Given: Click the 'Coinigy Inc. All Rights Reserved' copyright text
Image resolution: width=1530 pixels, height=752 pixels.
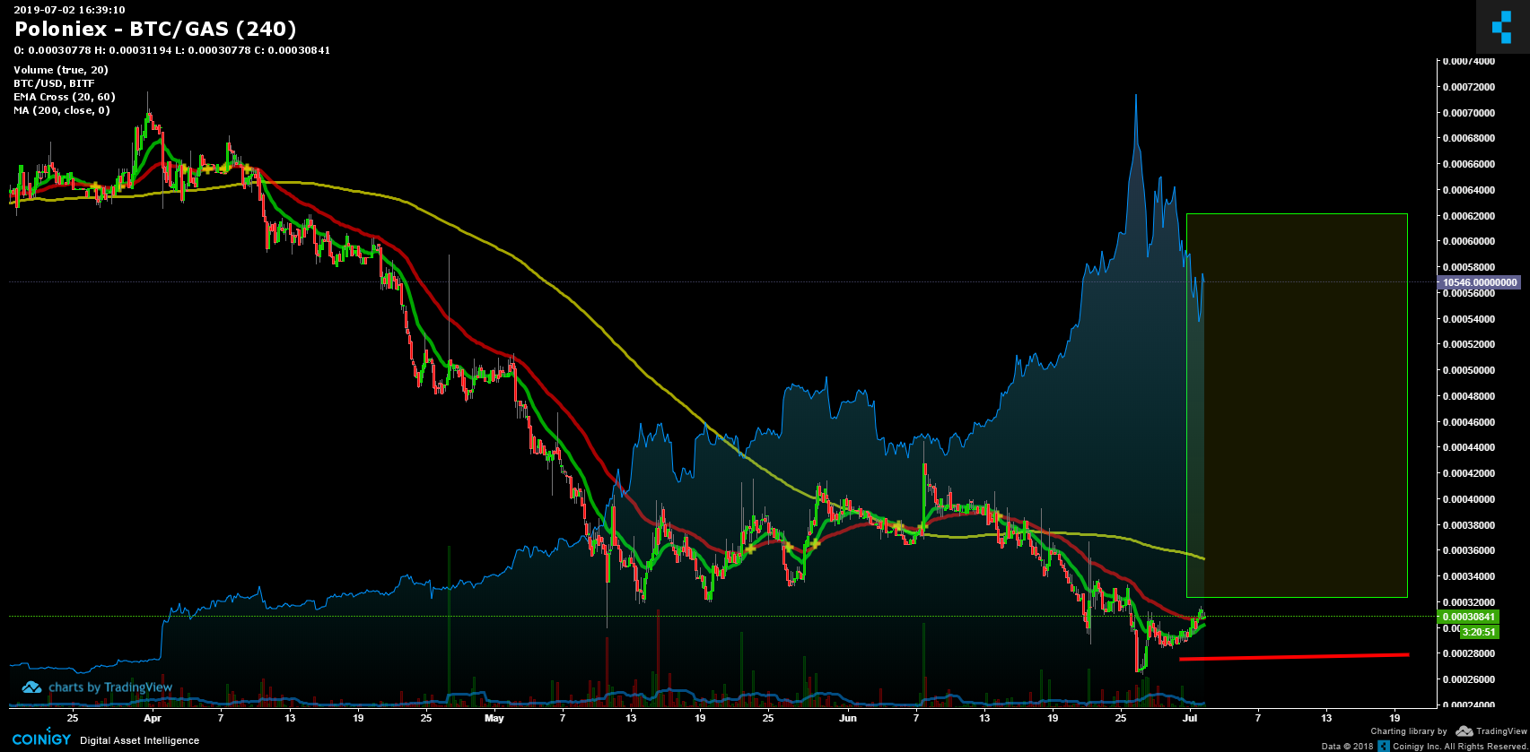Looking at the screenshot, I should coord(1460,747).
